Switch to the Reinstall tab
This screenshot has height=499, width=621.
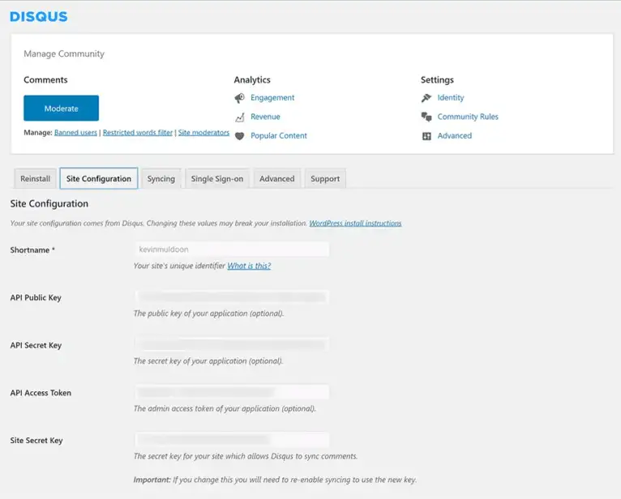coord(35,178)
